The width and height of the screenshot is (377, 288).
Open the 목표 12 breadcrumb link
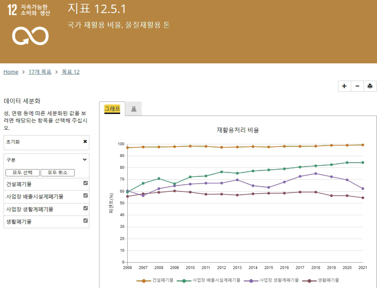coord(71,72)
